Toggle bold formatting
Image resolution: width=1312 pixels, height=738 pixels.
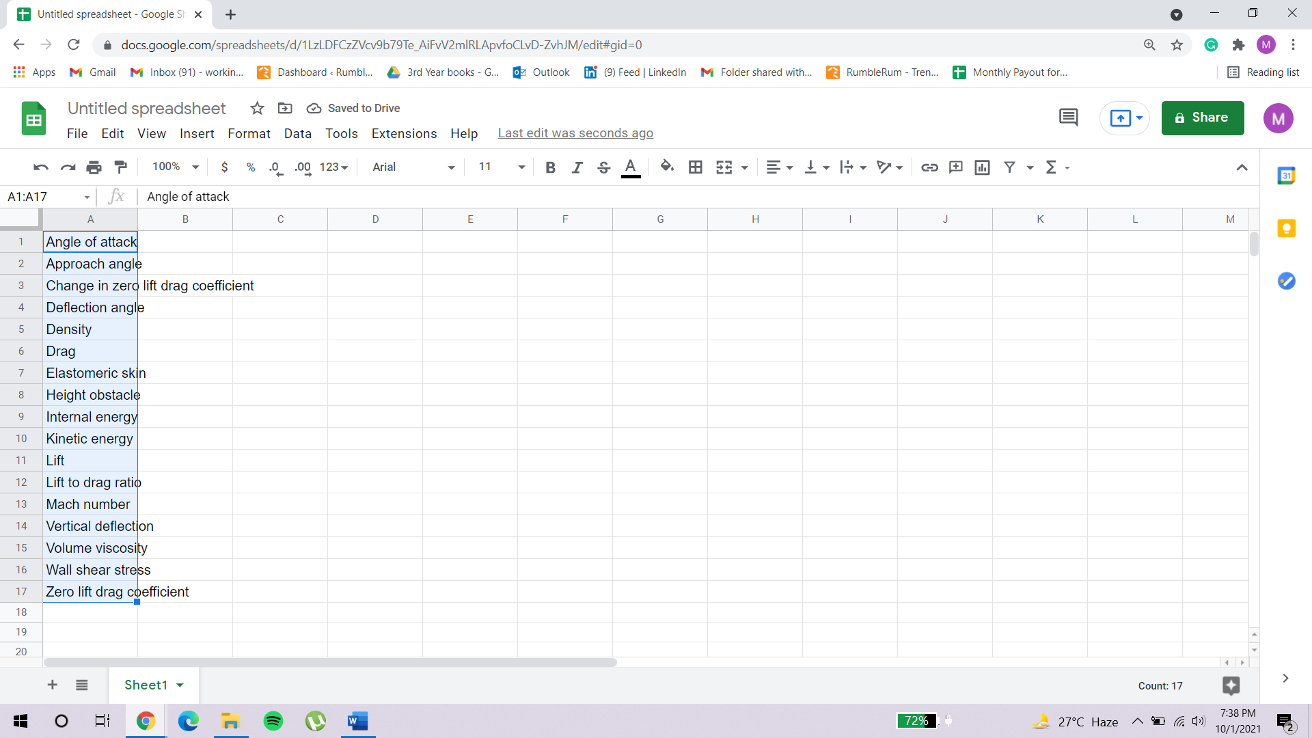[x=550, y=167]
